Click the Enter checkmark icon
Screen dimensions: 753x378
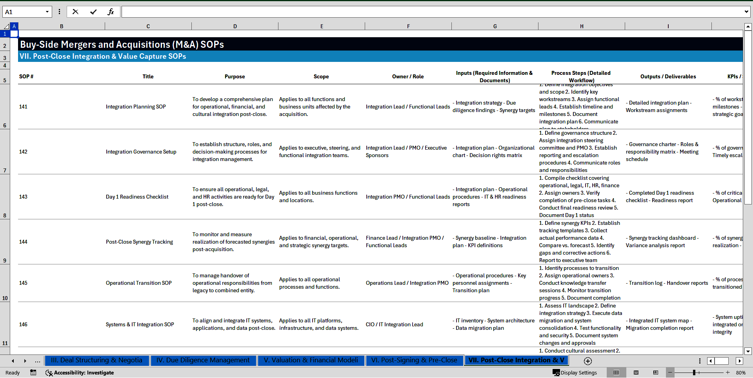coord(93,12)
